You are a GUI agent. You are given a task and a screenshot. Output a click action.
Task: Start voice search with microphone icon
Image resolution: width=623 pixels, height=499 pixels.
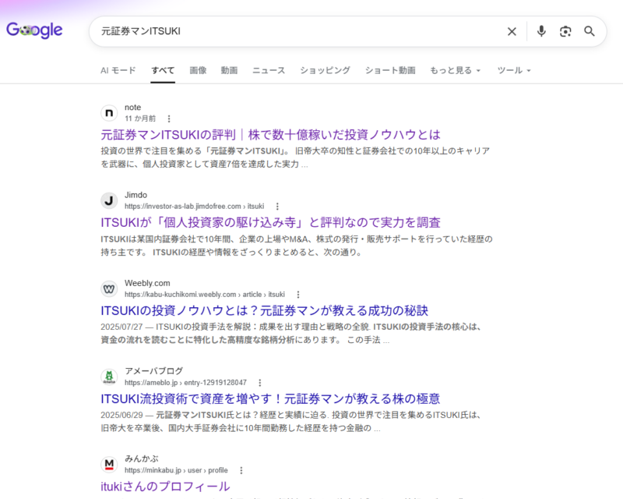pyautogui.click(x=541, y=31)
